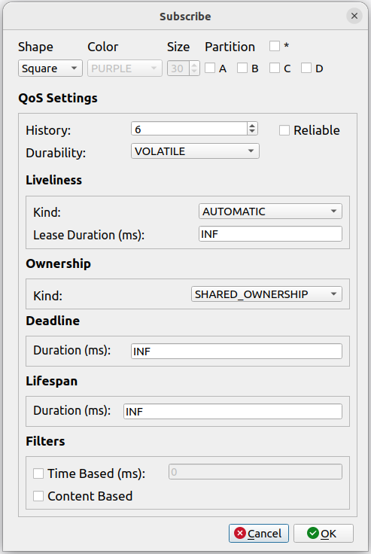Click the Lifespan Duration input field
Screen dimensions: 371x554
click(233, 412)
